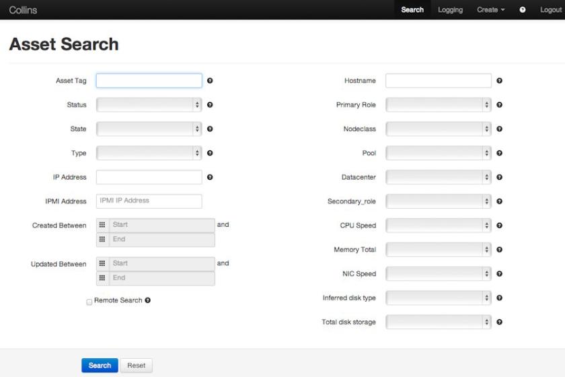The height and width of the screenshot is (377, 565).
Task: Focus the IPMI Address input field
Action: [149, 201]
